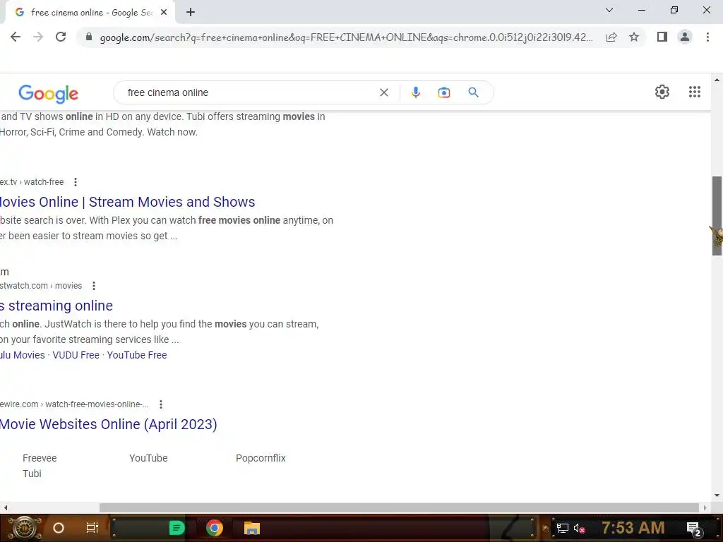Reload the current page

click(x=61, y=37)
